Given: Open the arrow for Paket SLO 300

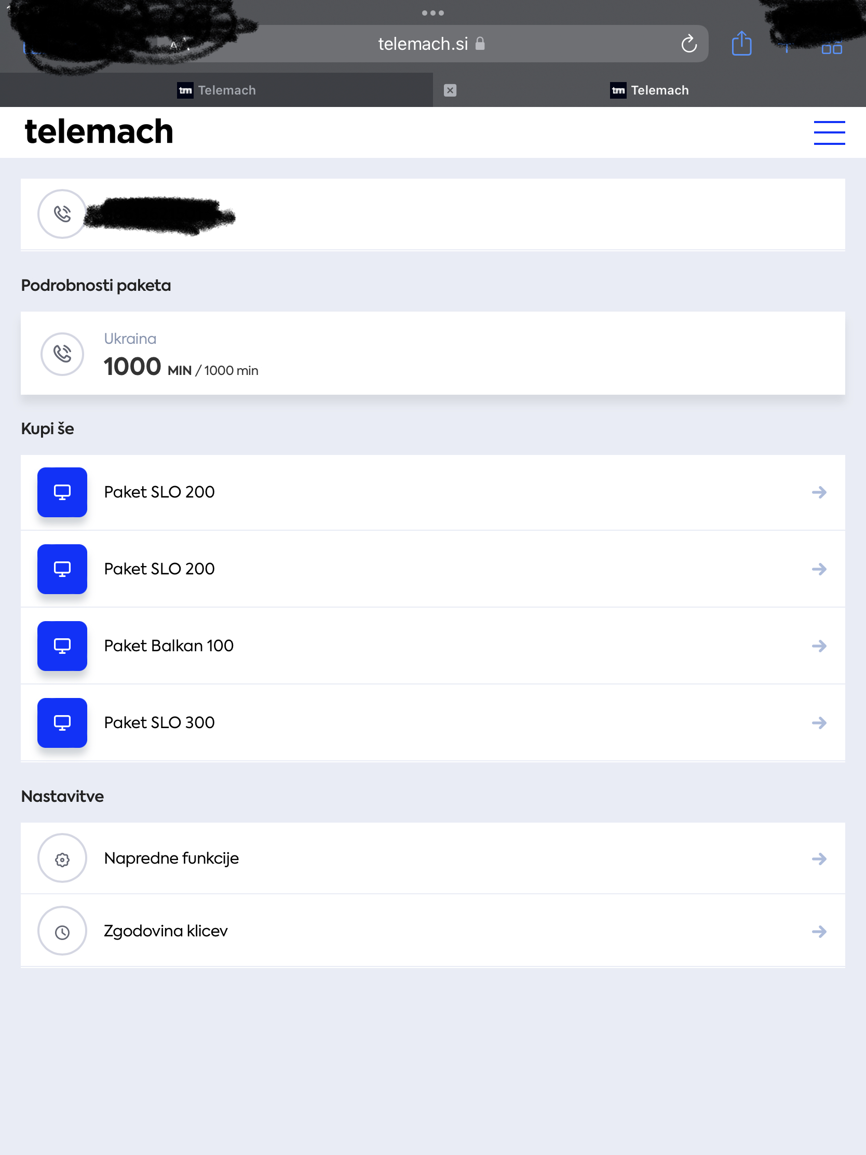Looking at the screenshot, I should 819,723.
